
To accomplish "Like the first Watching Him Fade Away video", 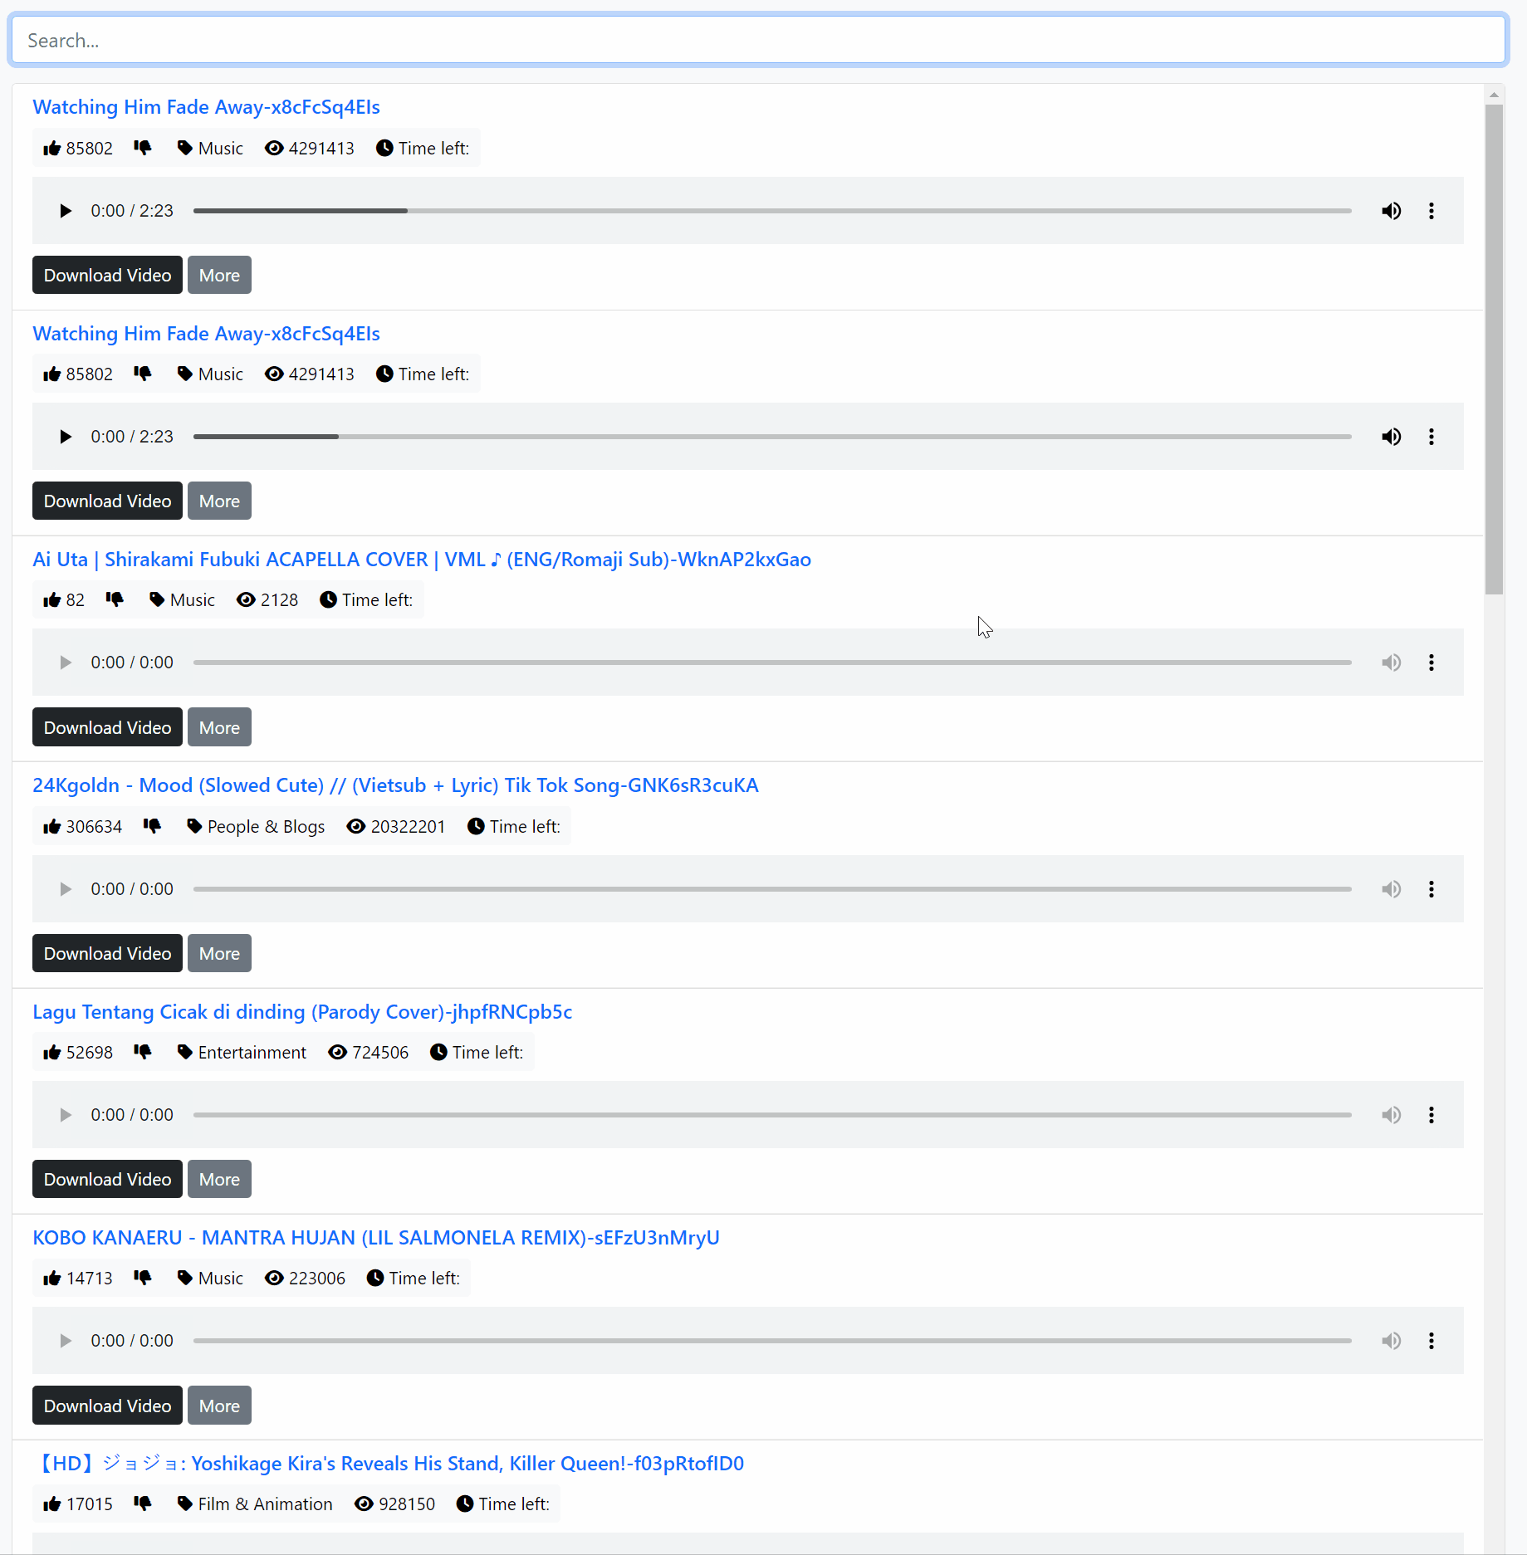I will click(52, 149).
